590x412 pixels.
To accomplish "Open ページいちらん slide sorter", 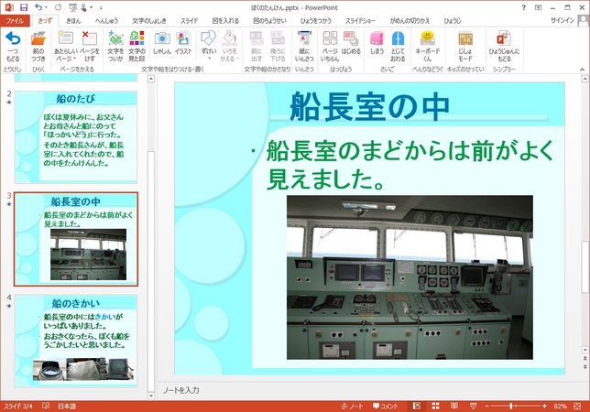I will (330, 47).
